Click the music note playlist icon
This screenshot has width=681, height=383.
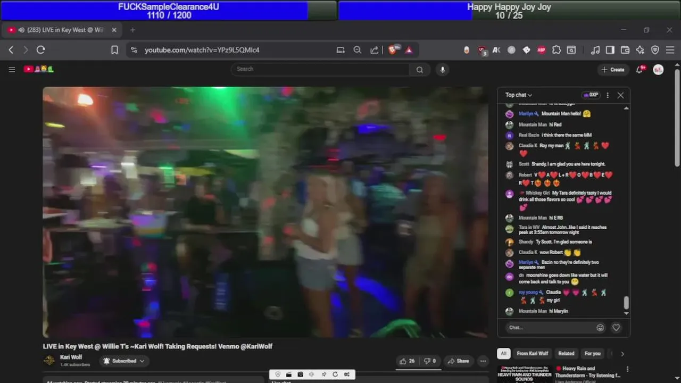click(x=595, y=50)
